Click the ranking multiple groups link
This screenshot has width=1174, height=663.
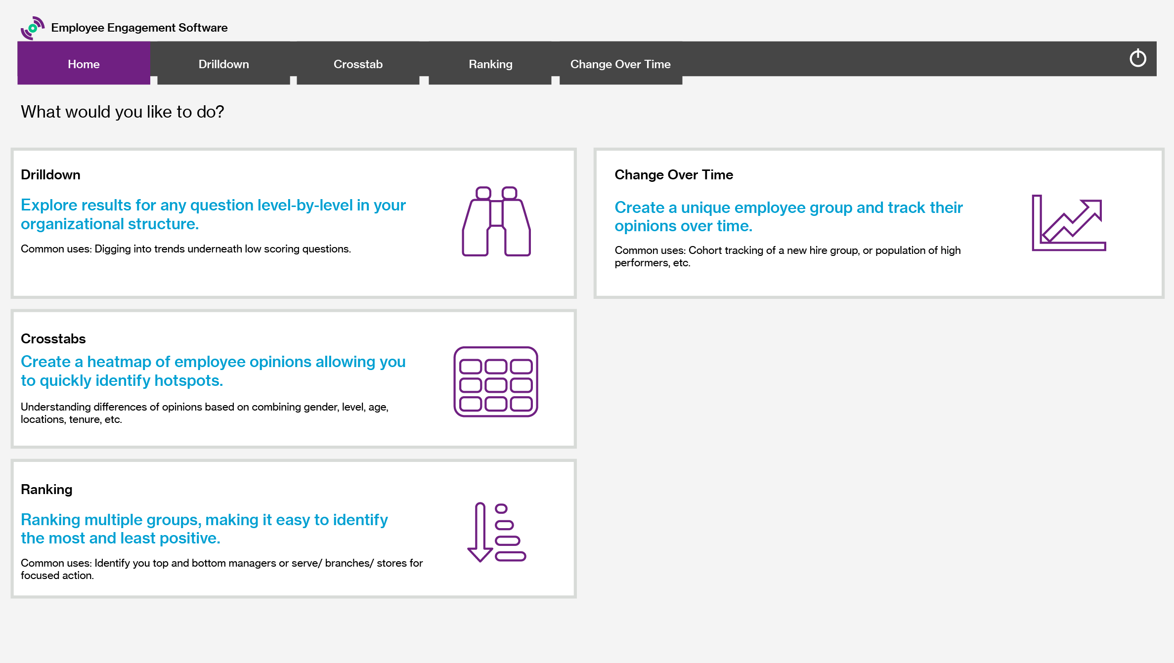click(x=205, y=529)
